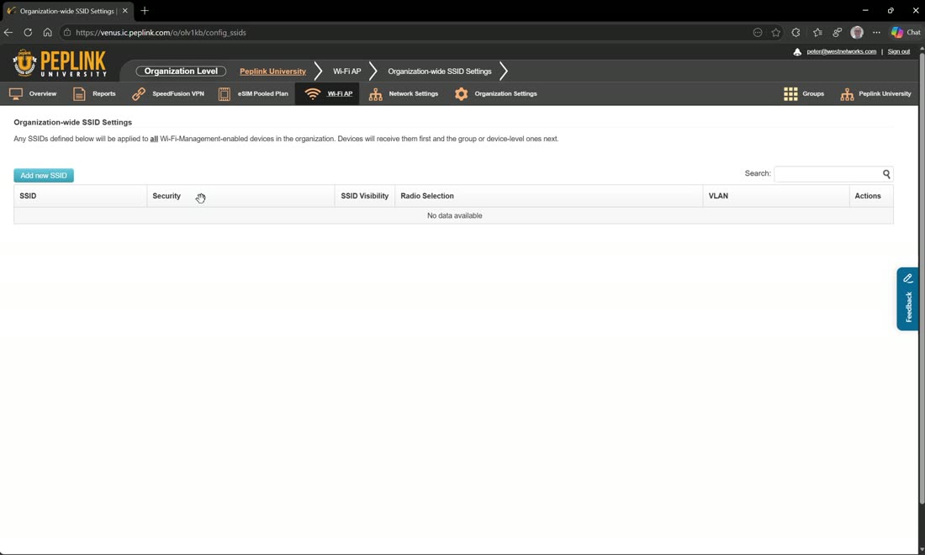Expand chevron after Peplink University breadcrumb
Viewport: 925px width, 555px height.
[x=318, y=71]
